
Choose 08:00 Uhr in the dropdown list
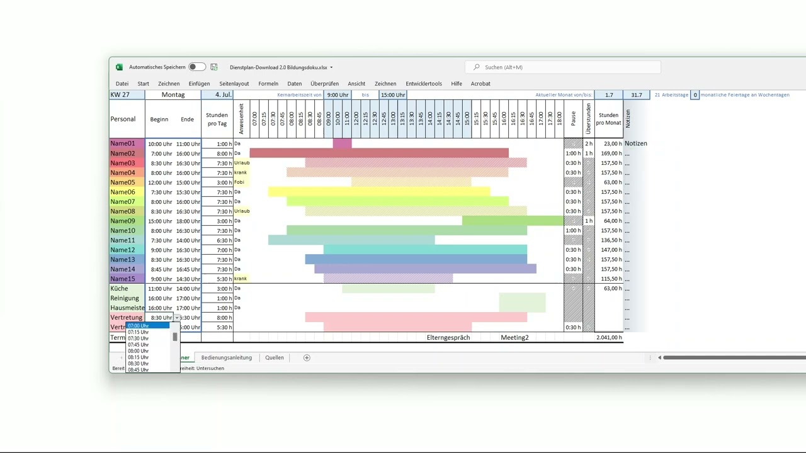[x=147, y=351]
